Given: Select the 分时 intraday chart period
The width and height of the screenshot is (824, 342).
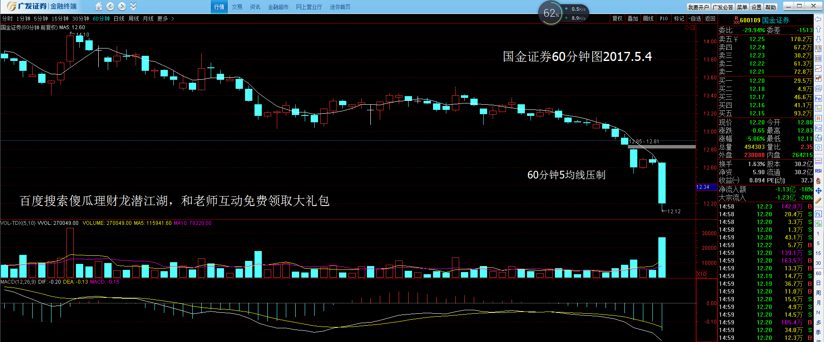Looking at the screenshot, I should tap(7, 18).
